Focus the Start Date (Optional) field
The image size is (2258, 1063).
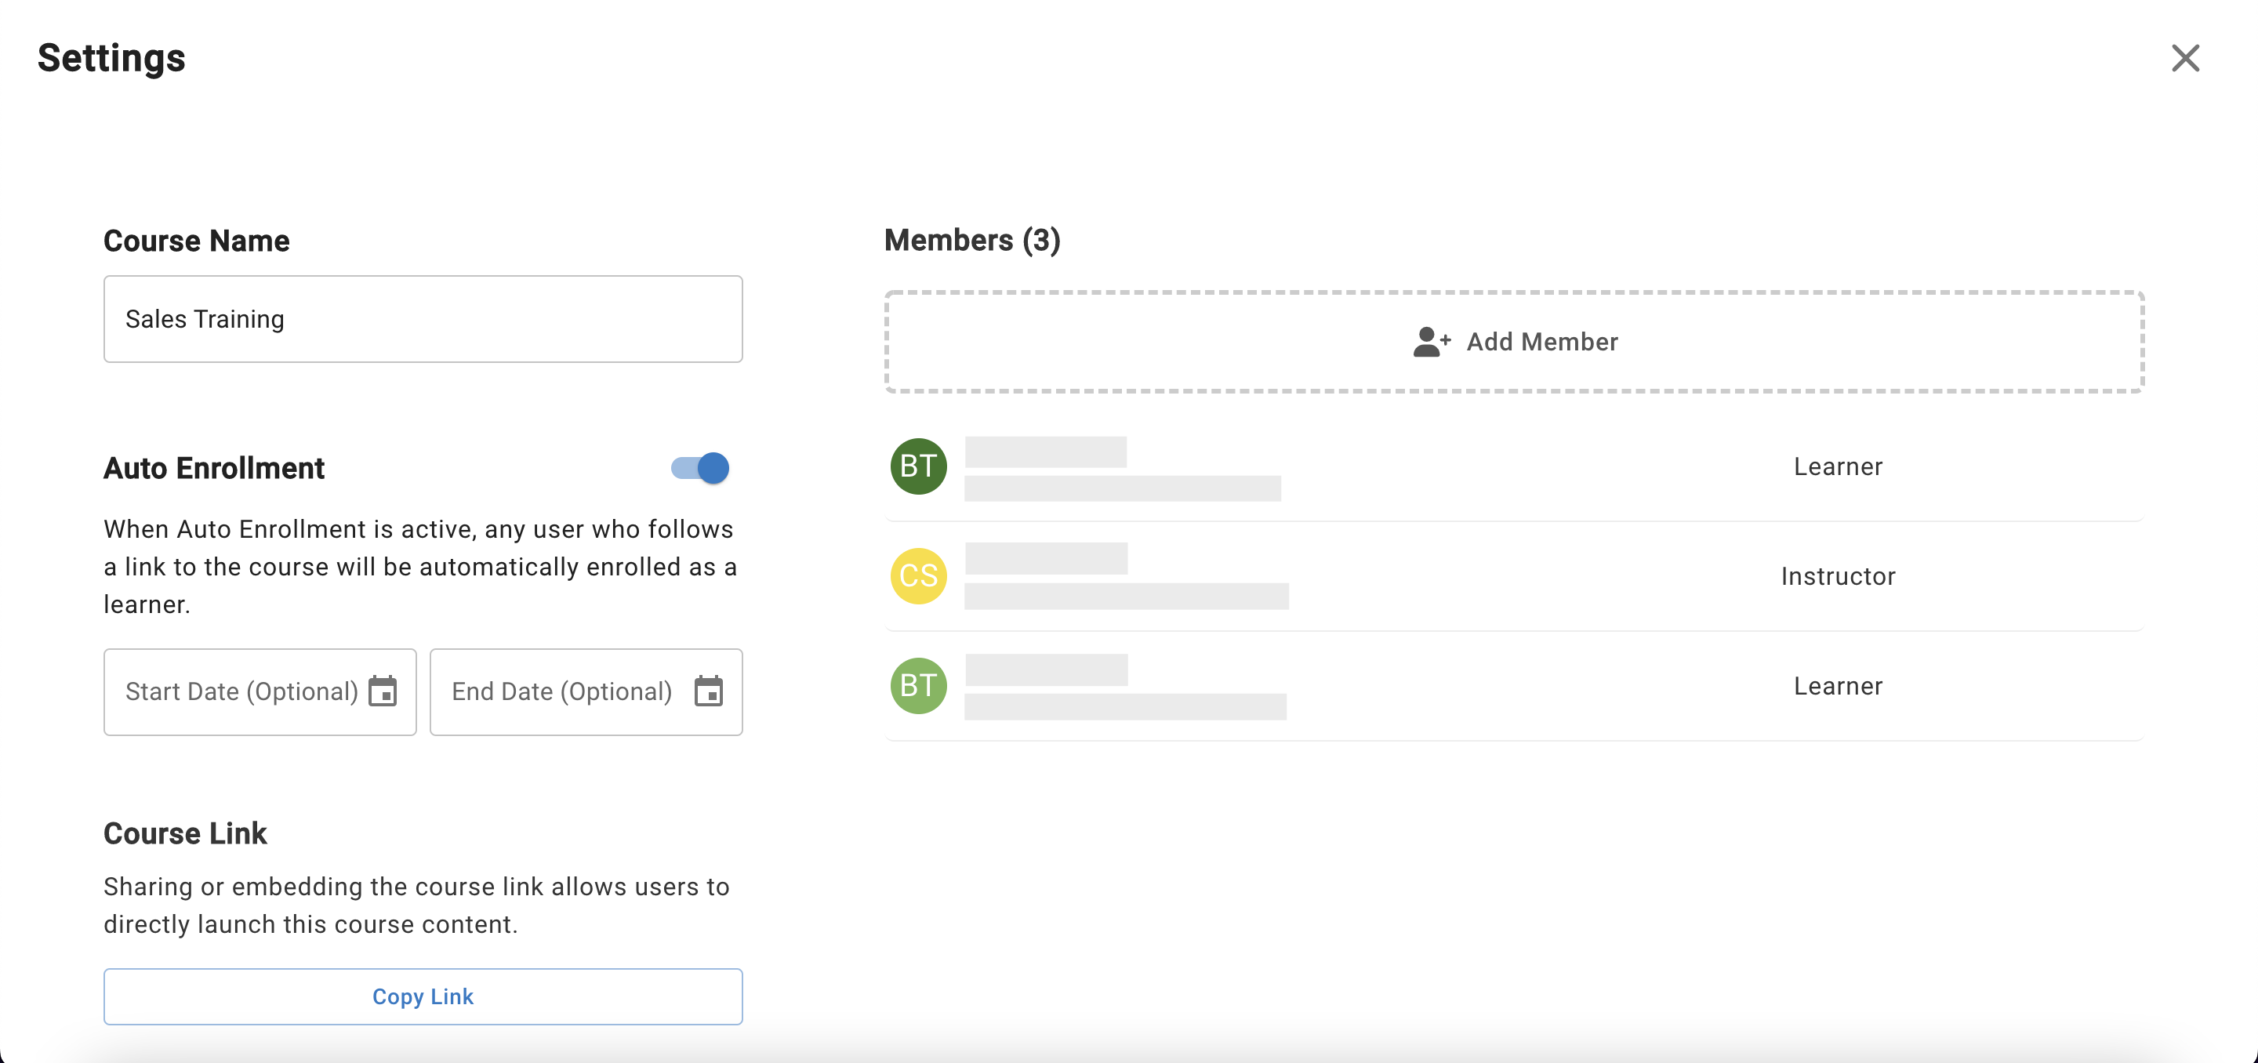tap(241, 691)
